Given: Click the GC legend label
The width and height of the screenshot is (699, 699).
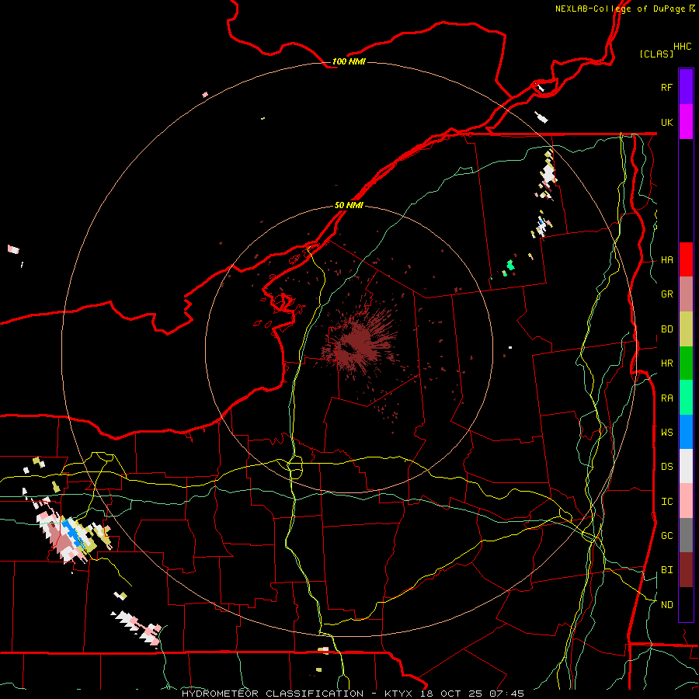Looking at the screenshot, I should click(666, 536).
